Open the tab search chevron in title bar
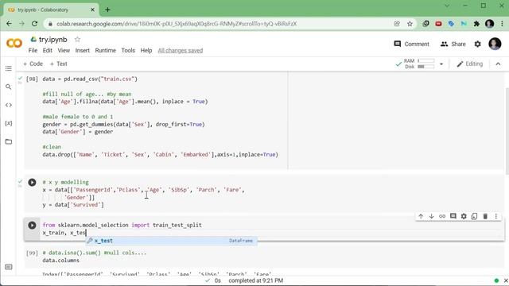The height and width of the screenshot is (286, 509). pyautogui.click(x=447, y=6)
